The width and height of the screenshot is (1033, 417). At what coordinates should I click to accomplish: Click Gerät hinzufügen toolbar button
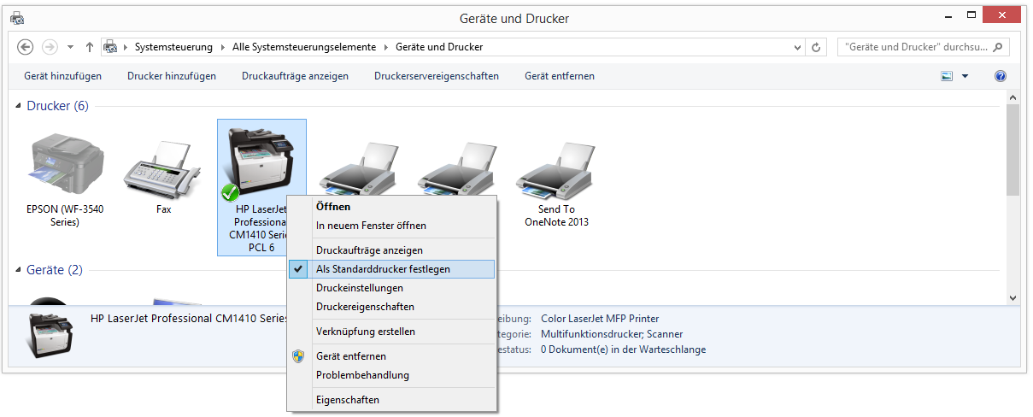coord(62,76)
